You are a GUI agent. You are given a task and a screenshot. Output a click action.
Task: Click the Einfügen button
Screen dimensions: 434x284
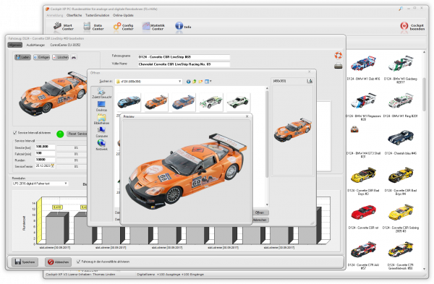pos(41,57)
